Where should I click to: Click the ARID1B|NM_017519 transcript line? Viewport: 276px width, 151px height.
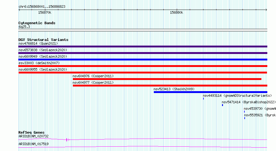[143, 147]
